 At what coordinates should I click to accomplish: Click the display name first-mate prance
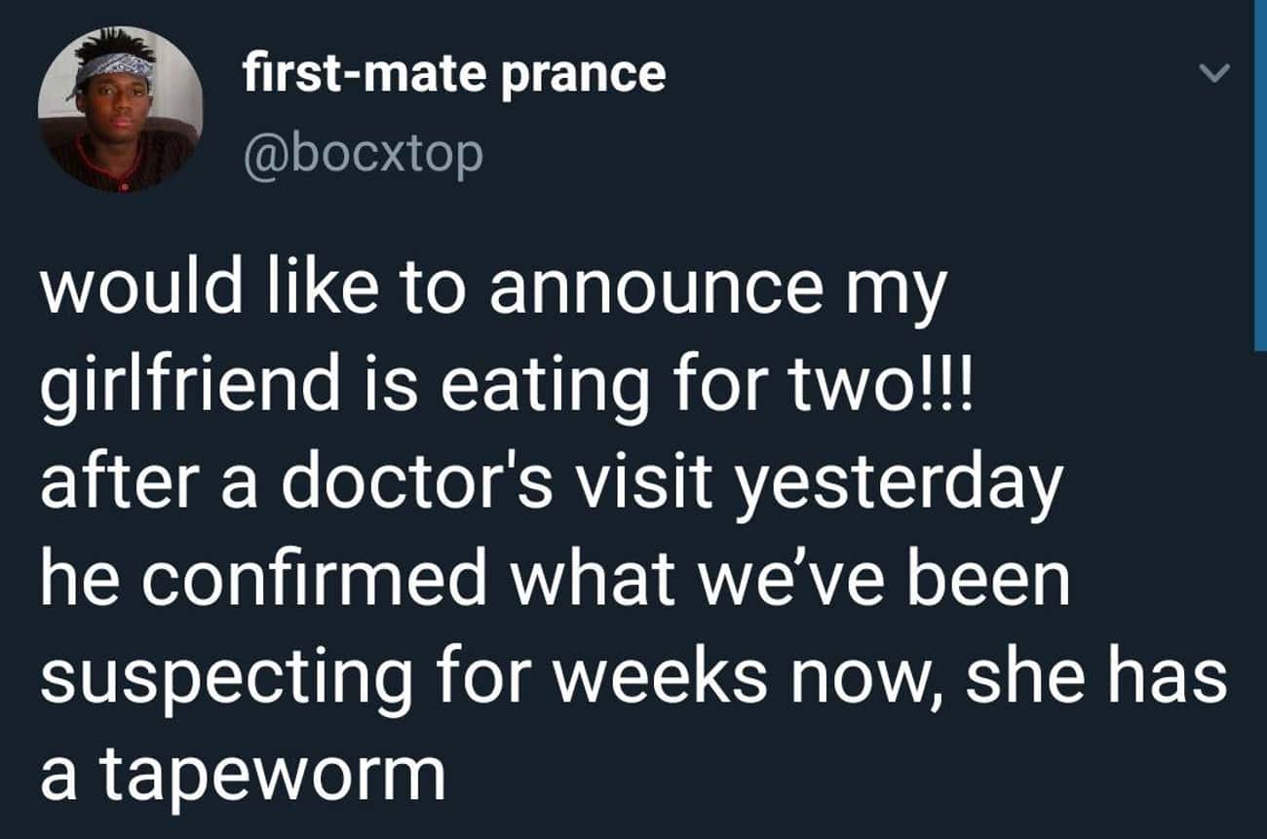[x=454, y=73]
